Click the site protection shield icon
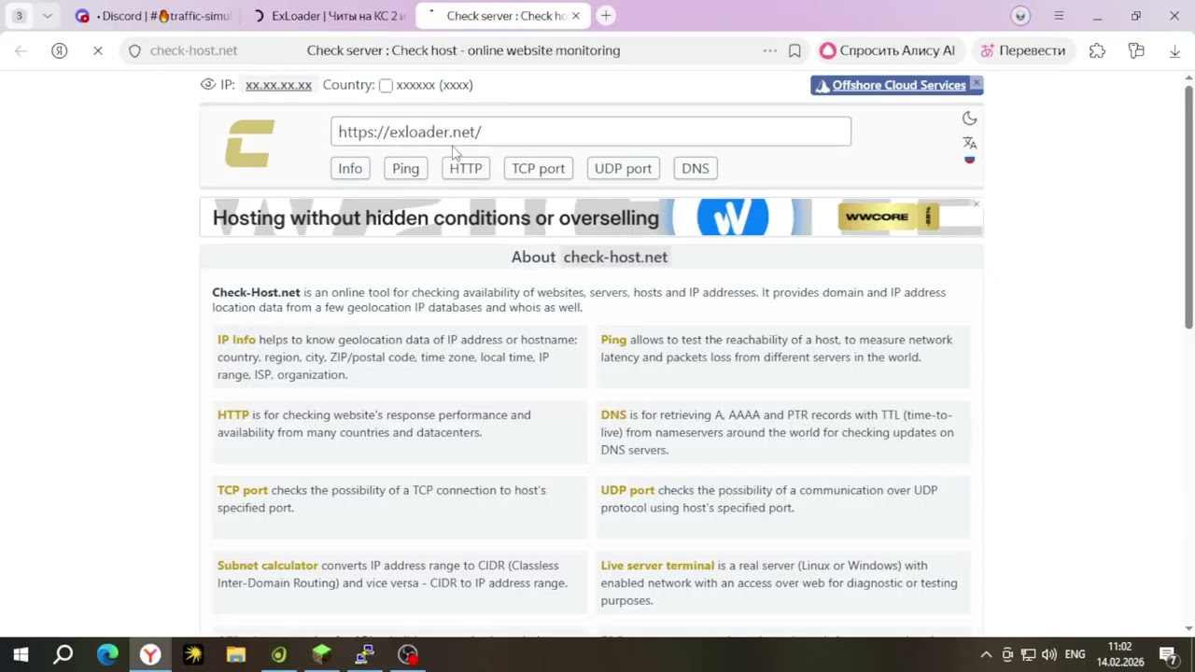The width and height of the screenshot is (1195, 672). (x=134, y=51)
